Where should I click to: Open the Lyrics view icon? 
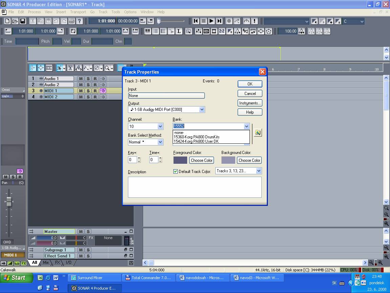(x=179, y=31)
